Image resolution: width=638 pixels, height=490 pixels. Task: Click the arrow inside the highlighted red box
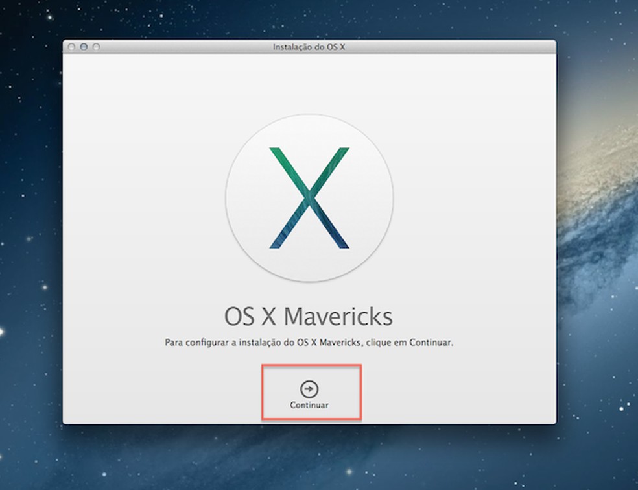[x=309, y=387]
